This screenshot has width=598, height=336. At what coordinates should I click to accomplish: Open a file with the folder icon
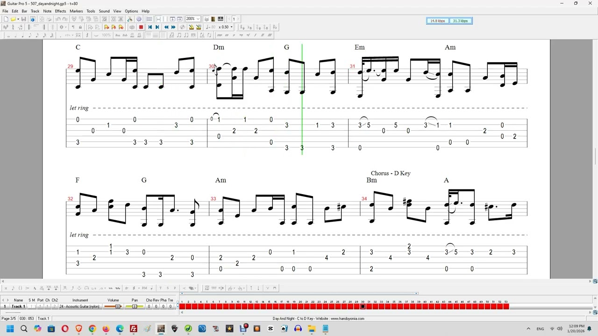(14, 19)
